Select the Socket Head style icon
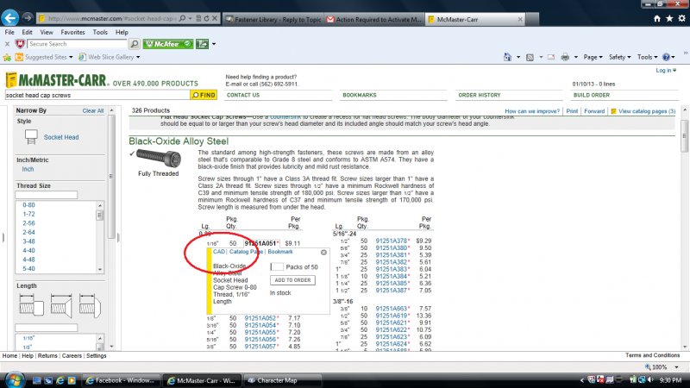Screen dimensions: 690x388 click(31, 137)
